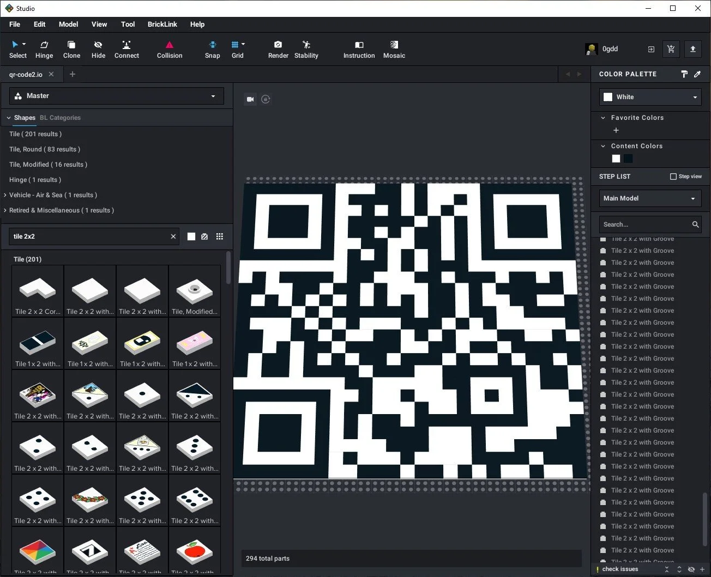Toggle the Collision detection button
711x577 pixels.
pyautogui.click(x=170, y=49)
